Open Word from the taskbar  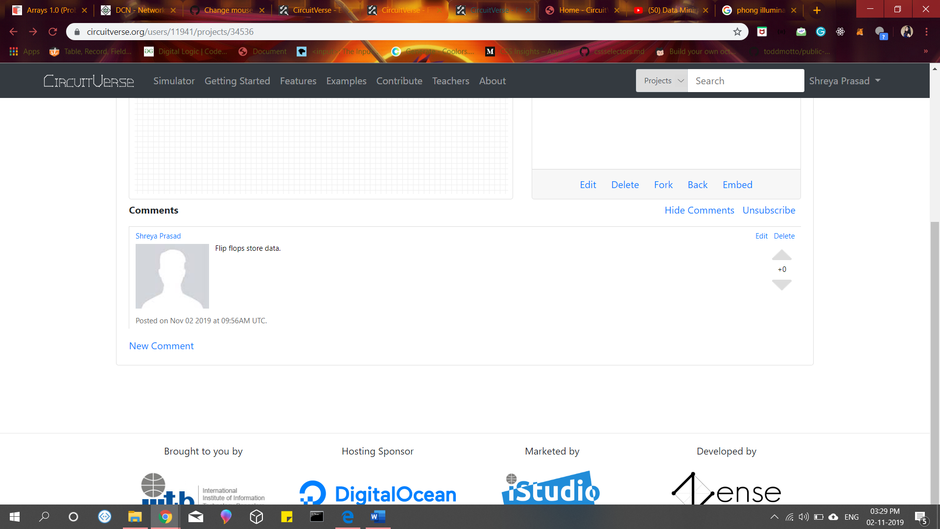(x=378, y=517)
